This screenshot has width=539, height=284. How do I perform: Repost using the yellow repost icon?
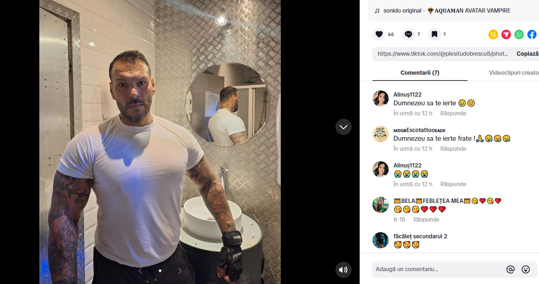pos(493,34)
